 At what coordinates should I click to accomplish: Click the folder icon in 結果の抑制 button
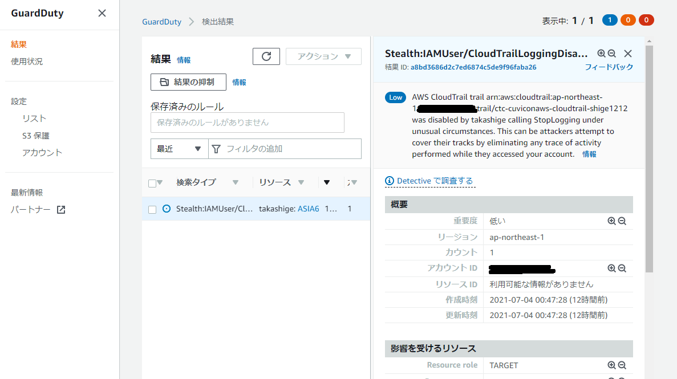(164, 82)
